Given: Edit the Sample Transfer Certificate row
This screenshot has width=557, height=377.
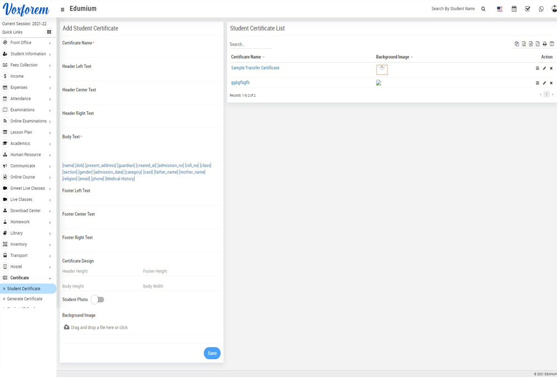Looking at the screenshot, I should tap(544, 68).
